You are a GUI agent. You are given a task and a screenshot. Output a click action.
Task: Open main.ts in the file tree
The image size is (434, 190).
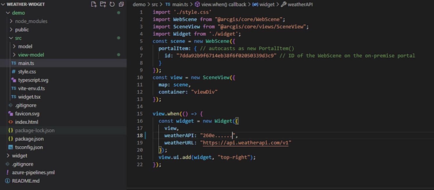coord(26,63)
